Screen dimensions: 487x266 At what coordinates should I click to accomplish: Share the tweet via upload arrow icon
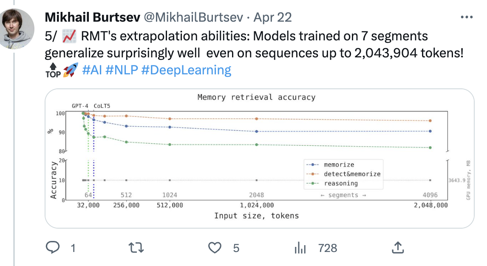pyautogui.click(x=398, y=248)
